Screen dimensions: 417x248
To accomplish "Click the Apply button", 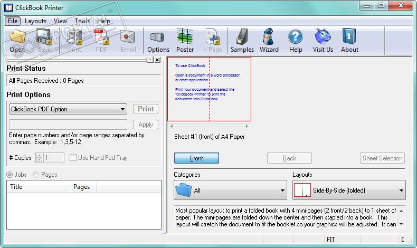I will pyautogui.click(x=146, y=125).
